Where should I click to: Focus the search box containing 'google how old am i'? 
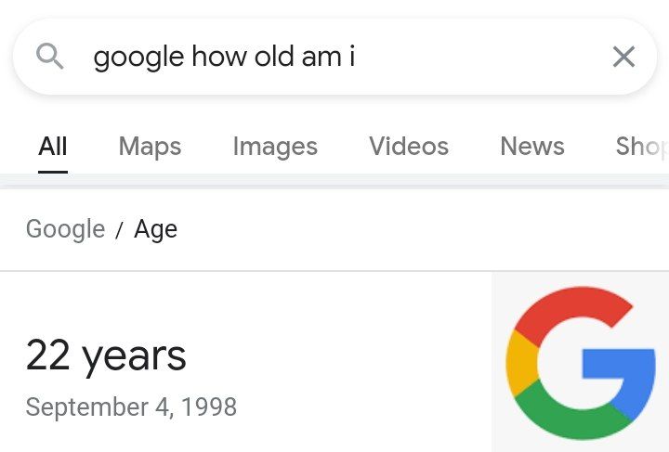pos(334,57)
